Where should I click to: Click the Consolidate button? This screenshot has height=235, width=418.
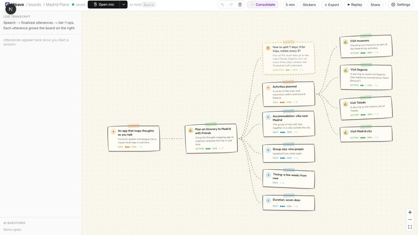click(x=263, y=5)
